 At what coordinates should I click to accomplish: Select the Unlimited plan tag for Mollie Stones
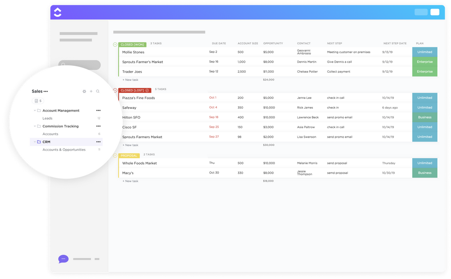424,51
